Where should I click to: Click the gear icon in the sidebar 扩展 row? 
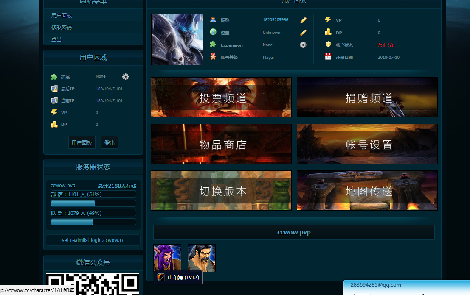(125, 76)
